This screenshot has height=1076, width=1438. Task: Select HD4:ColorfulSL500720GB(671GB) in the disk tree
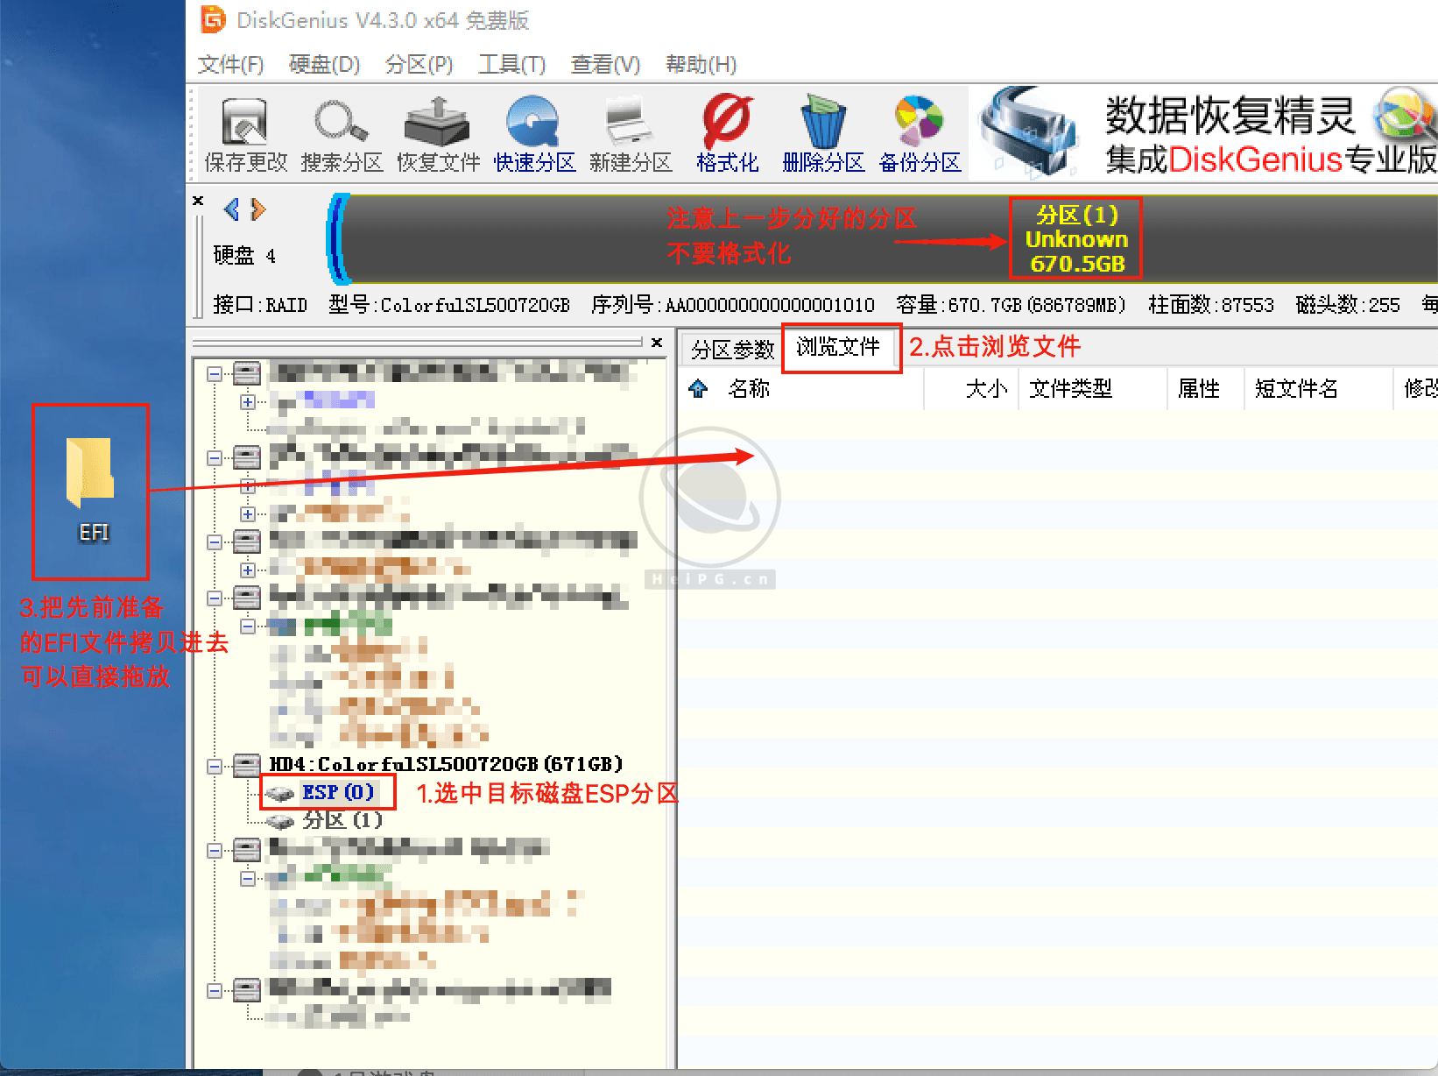click(x=446, y=764)
